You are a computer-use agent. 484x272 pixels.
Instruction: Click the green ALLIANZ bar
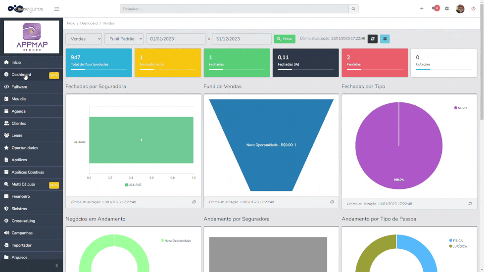point(142,140)
